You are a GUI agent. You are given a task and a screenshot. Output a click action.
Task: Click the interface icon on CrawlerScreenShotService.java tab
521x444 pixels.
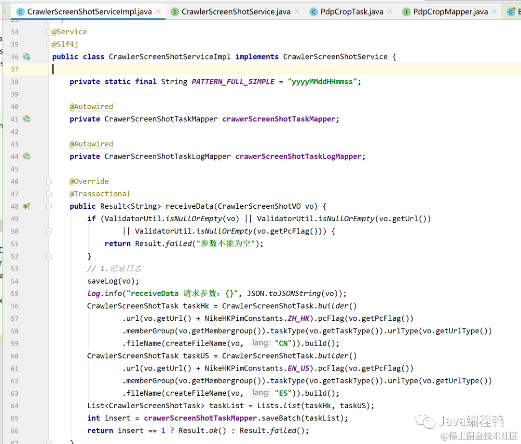click(175, 12)
